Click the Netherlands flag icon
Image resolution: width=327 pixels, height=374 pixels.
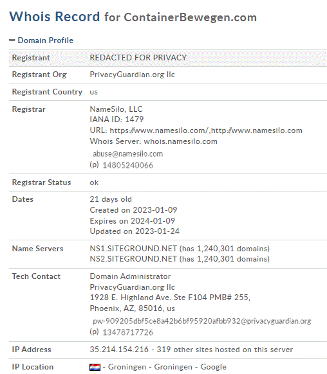(95, 367)
